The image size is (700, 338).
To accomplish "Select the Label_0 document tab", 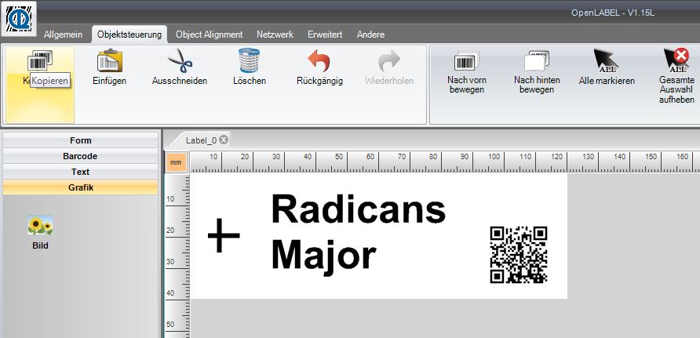I will pos(201,140).
